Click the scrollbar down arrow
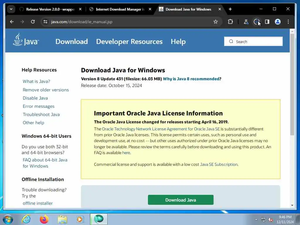The width and height of the screenshot is (300, 225). (292, 205)
